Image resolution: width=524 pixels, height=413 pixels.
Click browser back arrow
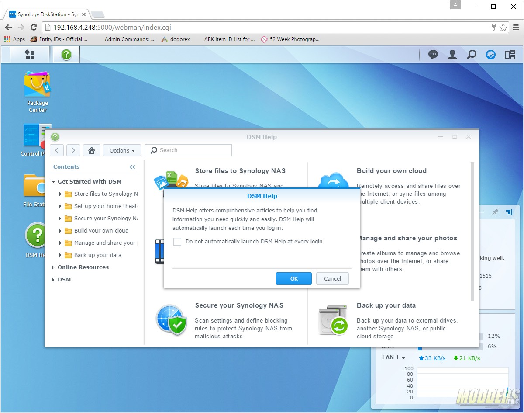coord(8,27)
